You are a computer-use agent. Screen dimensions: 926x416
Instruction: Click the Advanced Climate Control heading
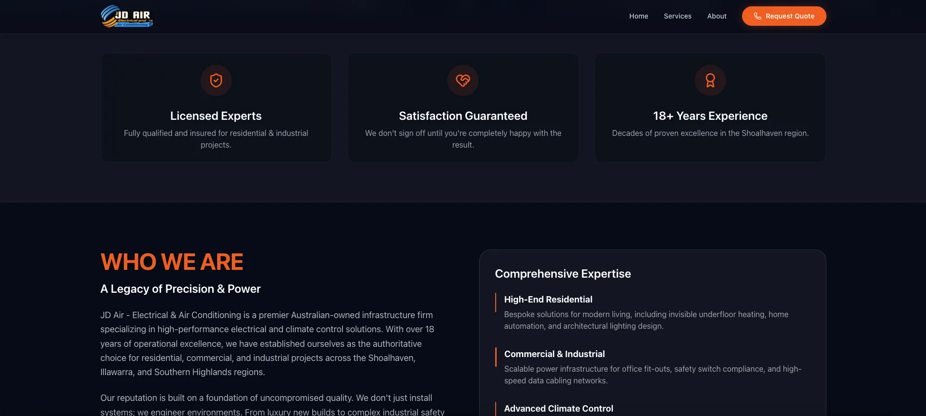pyautogui.click(x=559, y=408)
